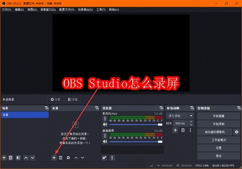Screen dimensions: 242x169
Task: Open the 文件(F) menu
Action: pos(6,10)
